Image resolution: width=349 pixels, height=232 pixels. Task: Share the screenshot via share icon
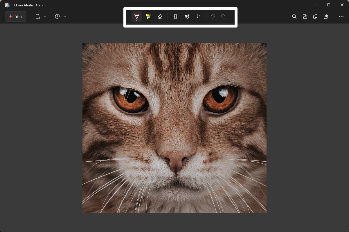pyautogui.click(x=326, y=17)
